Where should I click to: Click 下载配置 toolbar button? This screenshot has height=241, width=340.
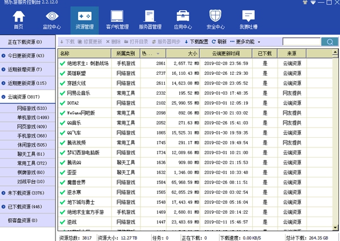coord(196,42)
